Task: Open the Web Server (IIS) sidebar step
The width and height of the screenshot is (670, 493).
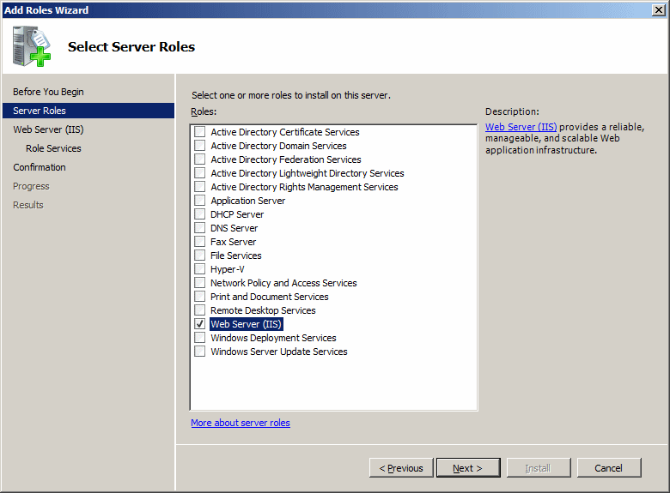Action: 48,129
